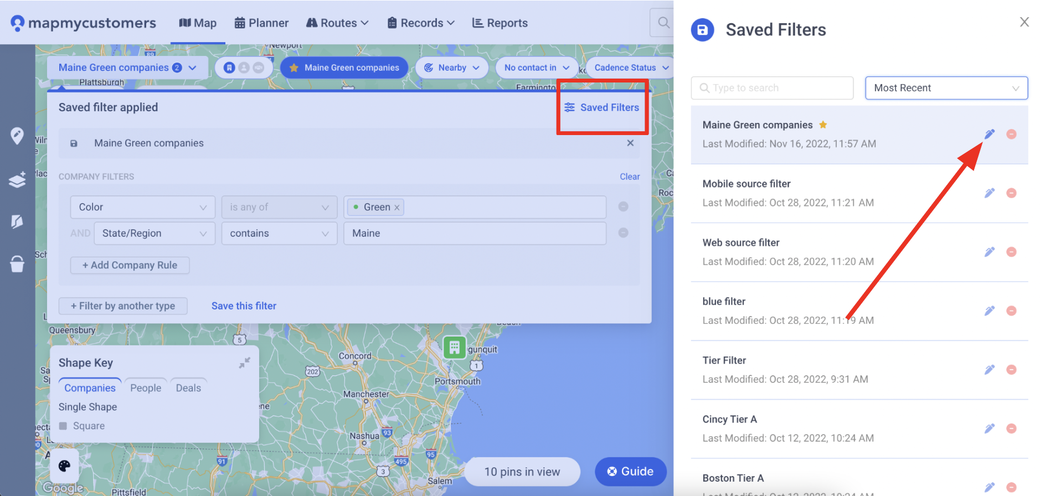Remove applied Maine Green companies saved filter
1040x496 pixels.
[x=630, y=143]
